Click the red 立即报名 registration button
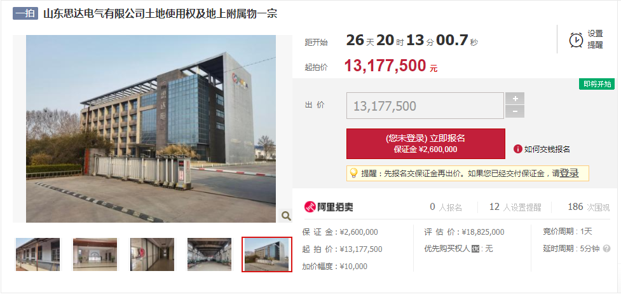This screenshot has height=299, width=621. (426, 144)
